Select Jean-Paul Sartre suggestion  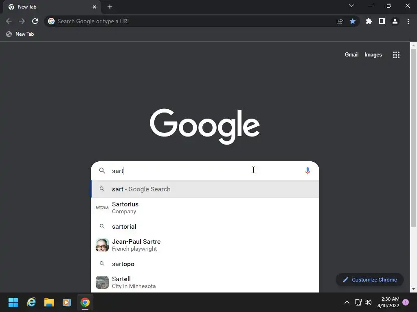(x=205, y=245)
